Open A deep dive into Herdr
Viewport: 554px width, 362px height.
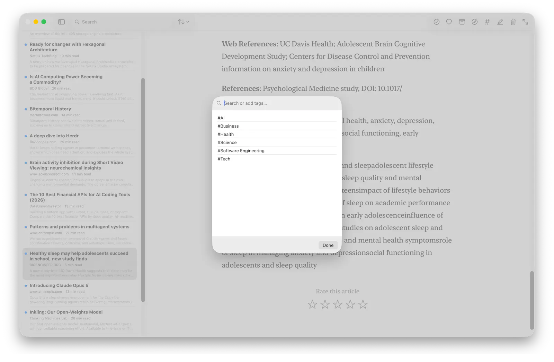tap(80, 144)
